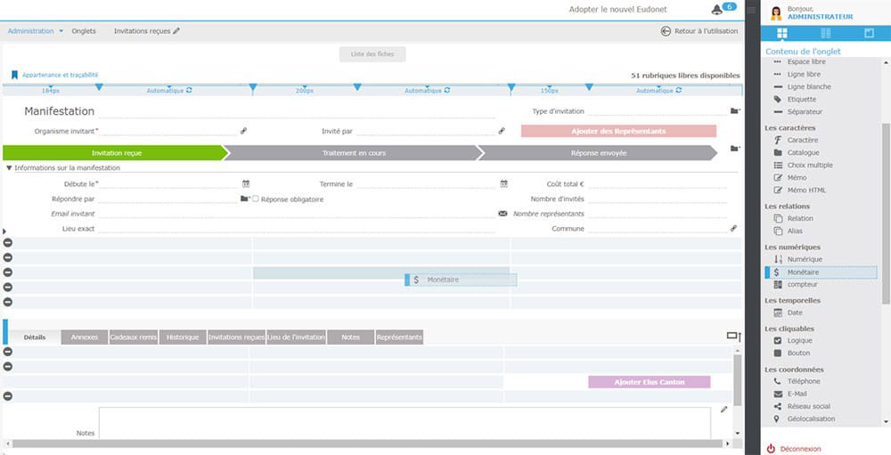Open the Cadeaux remis tab
The height and width of the screenshot is (455, 891).
point(134,337)
